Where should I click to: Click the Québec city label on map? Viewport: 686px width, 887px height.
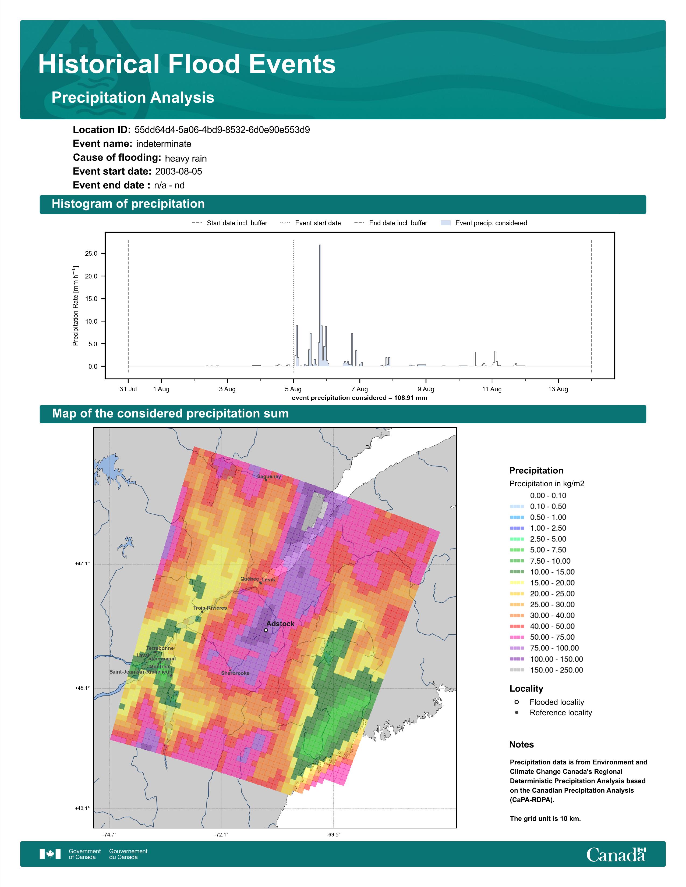[x=250, y=579]
